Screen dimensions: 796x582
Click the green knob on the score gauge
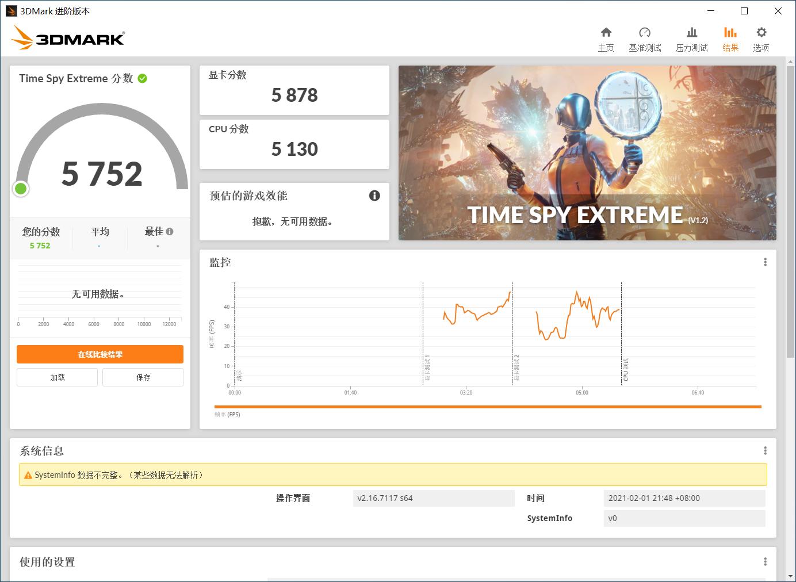coord(21,188)
